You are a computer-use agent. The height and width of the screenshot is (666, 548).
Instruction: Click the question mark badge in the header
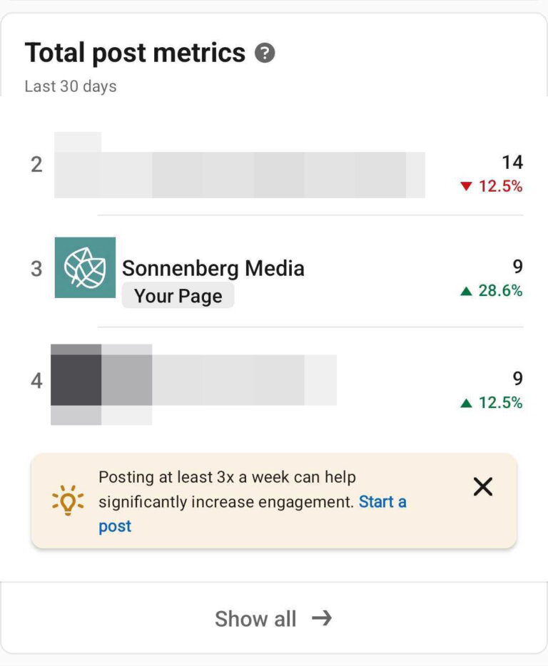coord(264,53)
